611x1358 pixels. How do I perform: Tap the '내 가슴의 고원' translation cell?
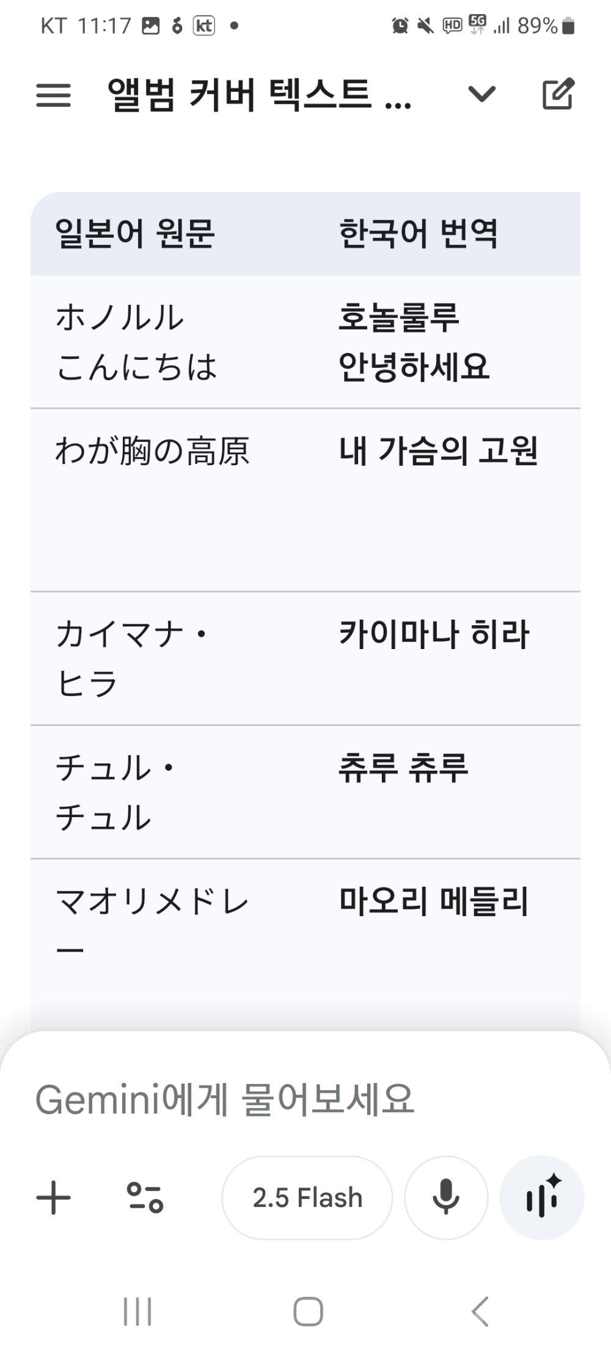[x=438, y=451]
